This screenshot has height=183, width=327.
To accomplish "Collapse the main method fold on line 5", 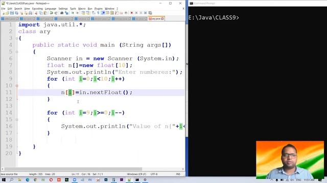I will pos(17,52).
